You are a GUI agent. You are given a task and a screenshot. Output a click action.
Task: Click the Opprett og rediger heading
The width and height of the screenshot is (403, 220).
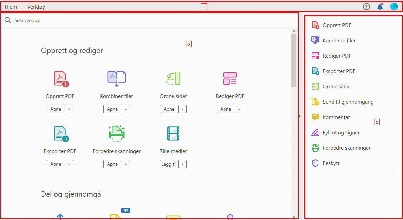pyautogui.click(x=72, y=51)
